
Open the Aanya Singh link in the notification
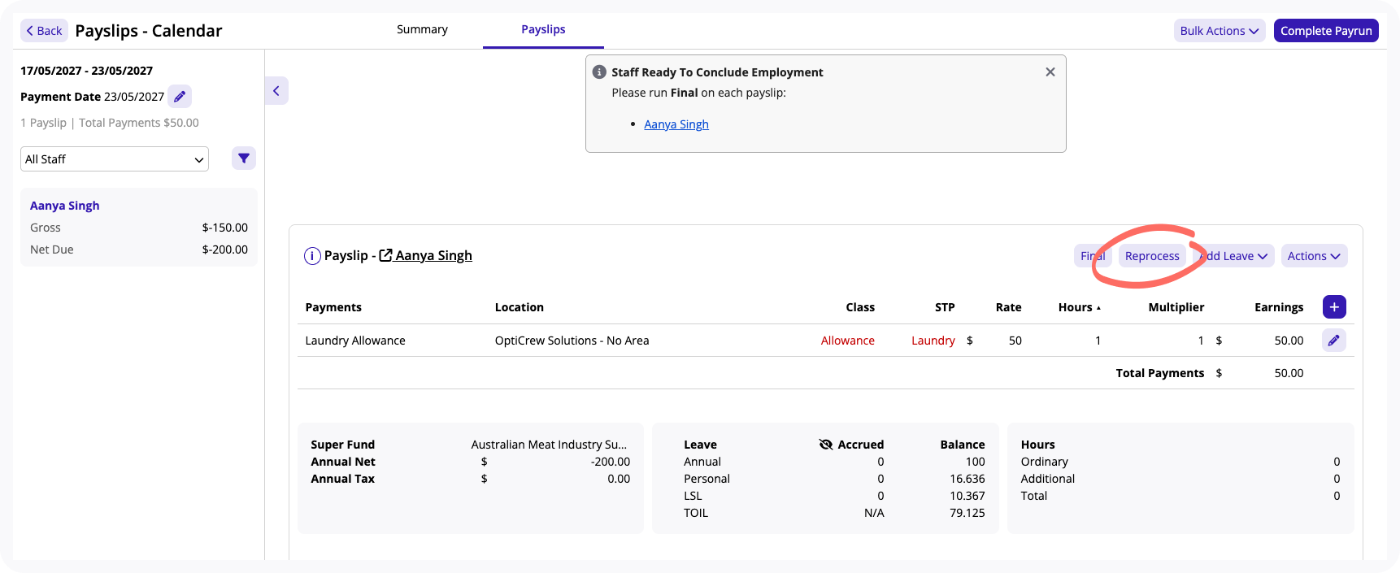676,124
